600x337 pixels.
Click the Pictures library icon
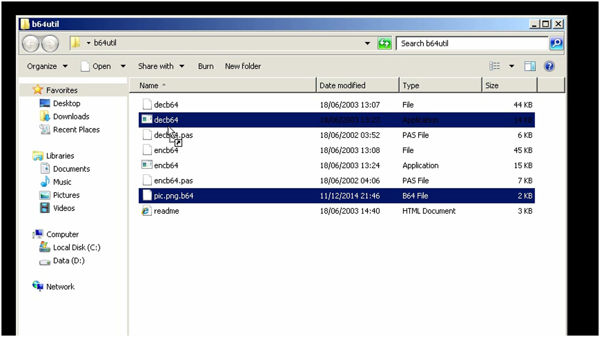coord(45,195)
